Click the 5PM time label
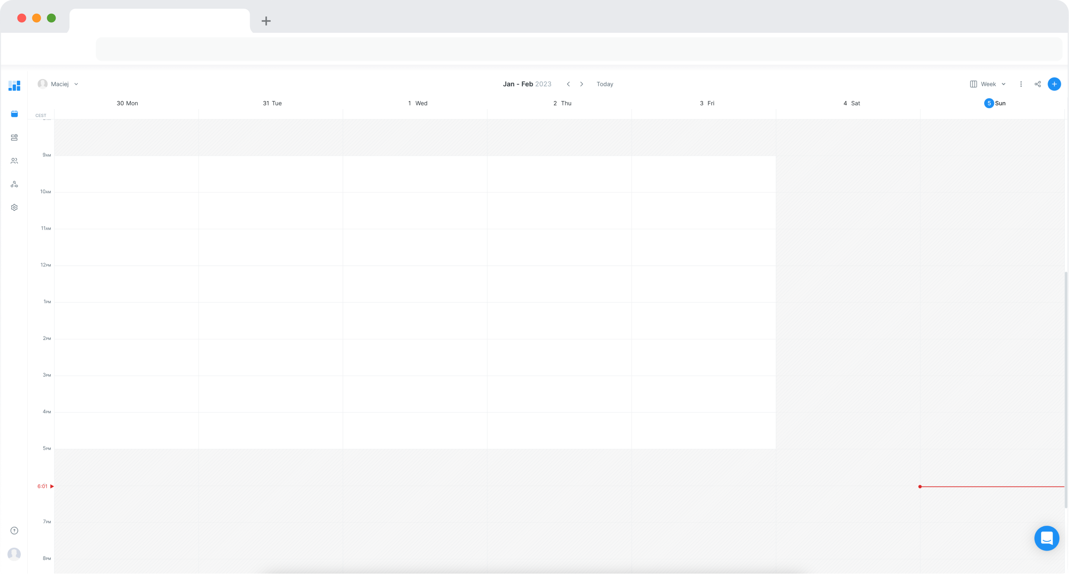This screenshot has height=583, width=1069. (46, 448)
